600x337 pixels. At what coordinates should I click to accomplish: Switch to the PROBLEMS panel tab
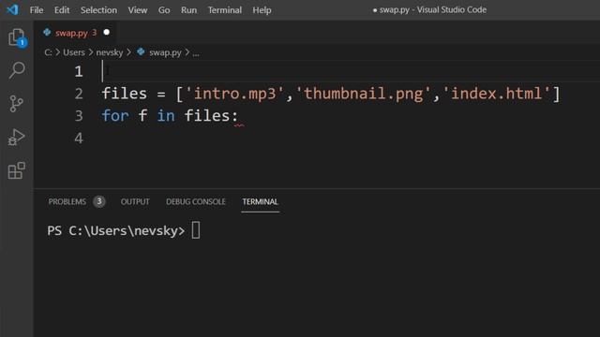(67, 202)
